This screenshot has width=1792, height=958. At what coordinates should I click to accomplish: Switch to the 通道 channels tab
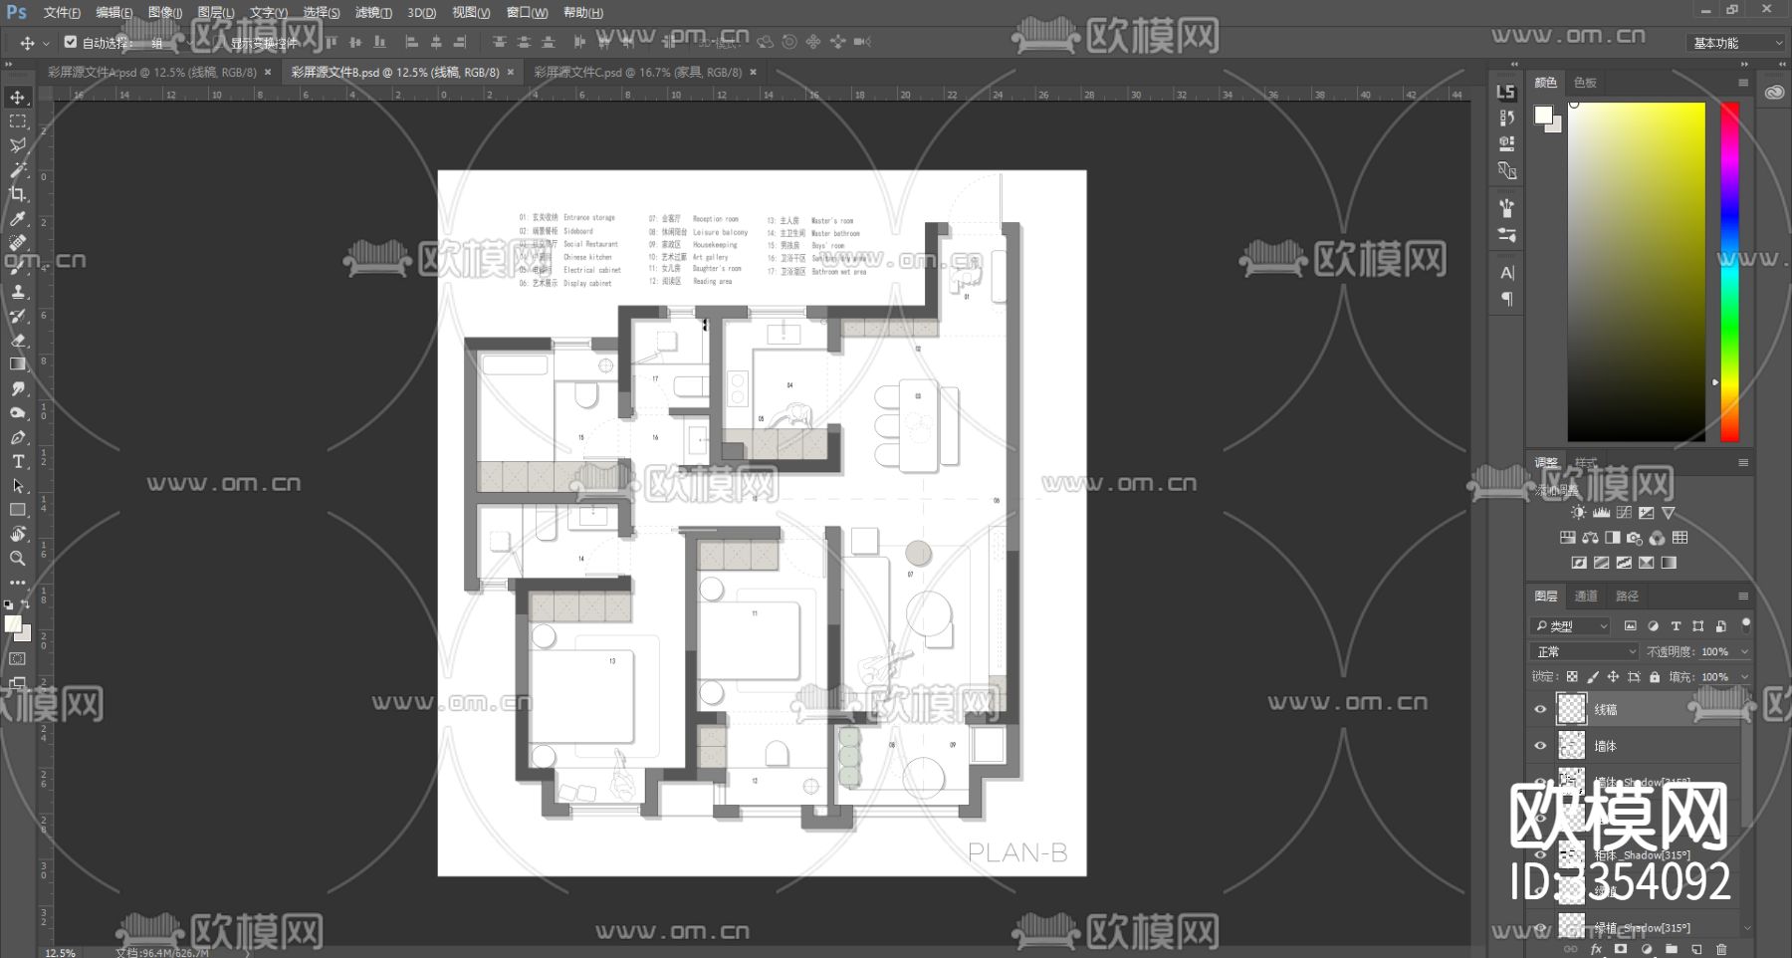(x=1586, y=596)
